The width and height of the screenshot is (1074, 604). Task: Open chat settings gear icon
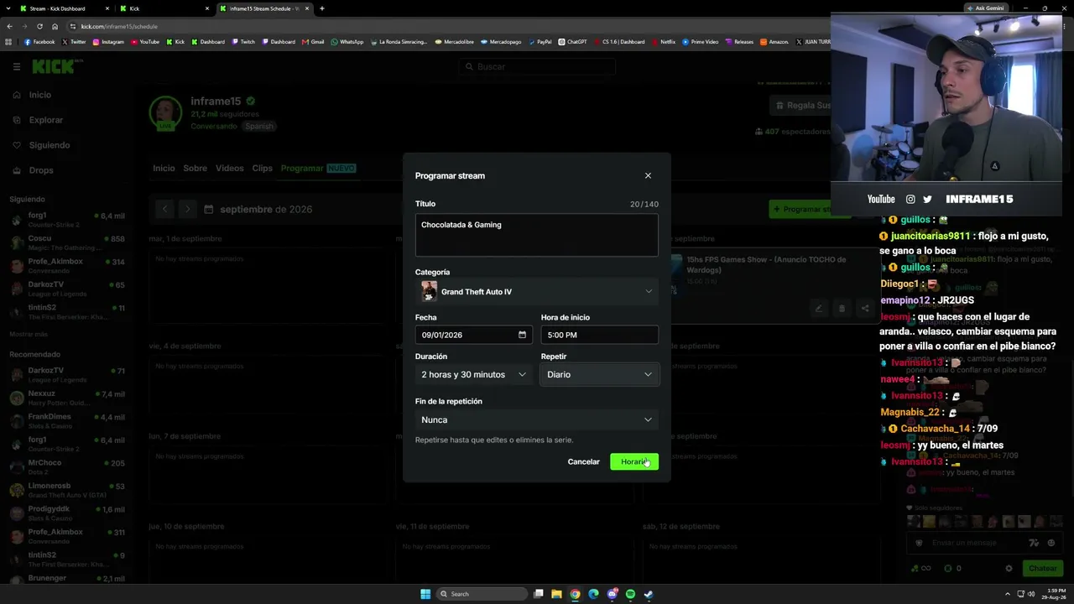click(1009, 568)
